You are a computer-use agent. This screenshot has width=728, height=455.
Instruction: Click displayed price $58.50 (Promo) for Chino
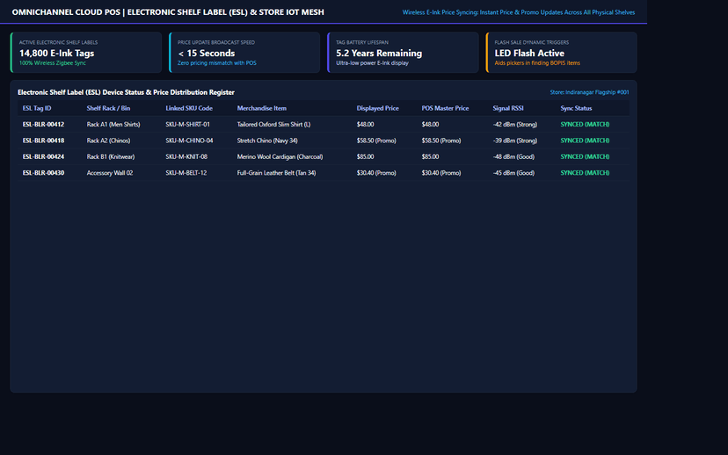click(376, 141)
